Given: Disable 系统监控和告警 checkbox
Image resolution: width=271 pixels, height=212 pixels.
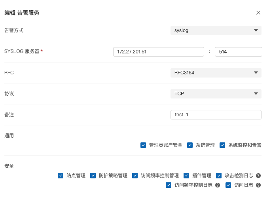Looking at the screenshot, I should pyautogui.click(x=222, y=145).
